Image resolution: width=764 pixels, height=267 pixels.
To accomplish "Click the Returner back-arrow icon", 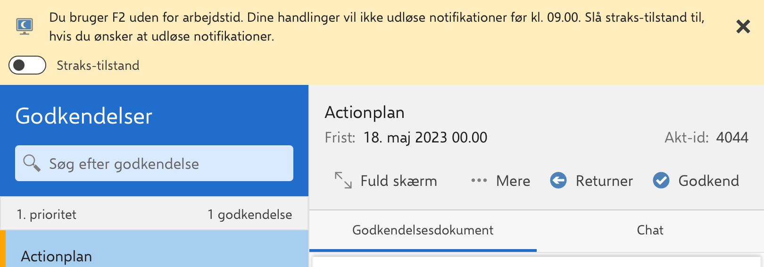I will click(x=558, y=180).
